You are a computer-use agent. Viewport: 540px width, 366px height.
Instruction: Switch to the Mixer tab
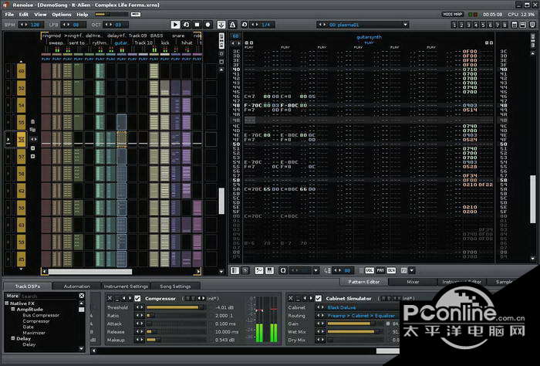[x=413, y=282]
